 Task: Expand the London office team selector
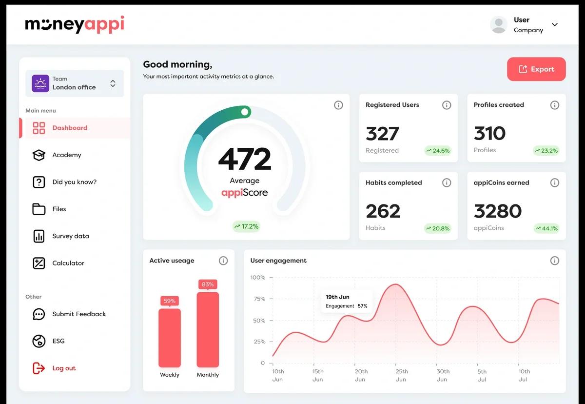click(113, 83)
